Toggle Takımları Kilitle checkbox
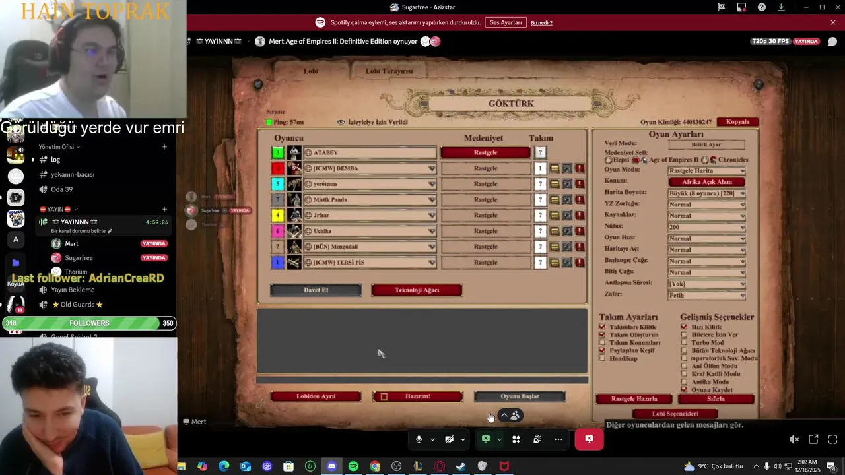The height and width of the screenshot is (475, 845). (x=601, y=327)
